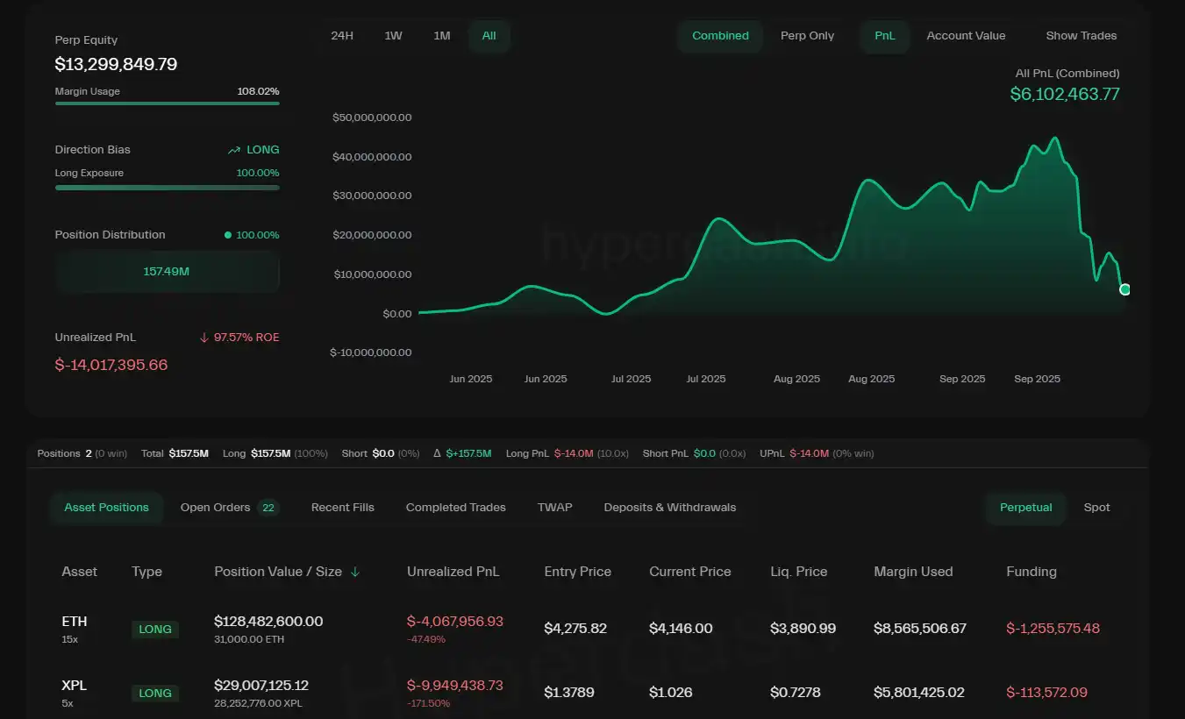Click the 157.49M position distribution bar

167,272
